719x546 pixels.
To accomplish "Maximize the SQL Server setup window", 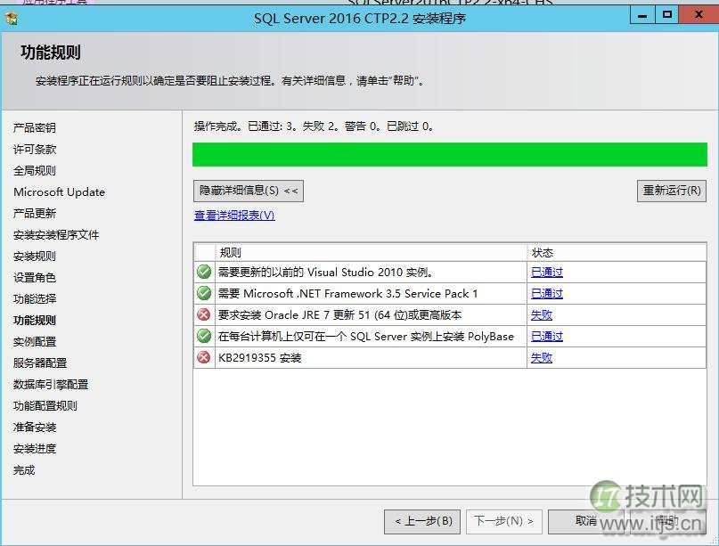I will [x=667, y=15].
